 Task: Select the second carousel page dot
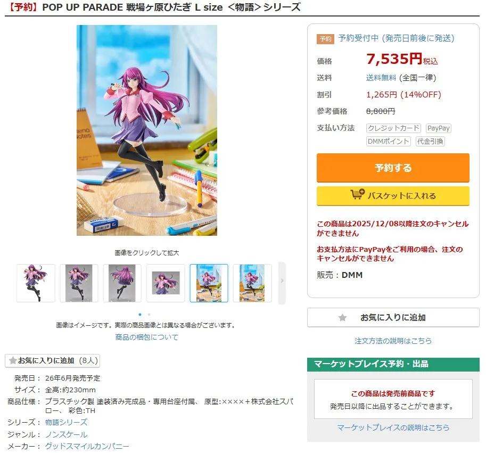[x=149, y=315]
